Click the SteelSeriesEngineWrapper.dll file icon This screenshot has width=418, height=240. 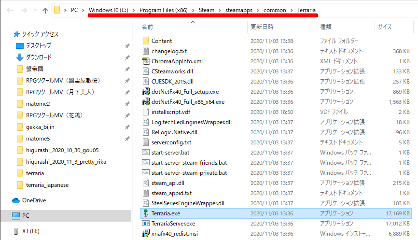point(146,203)
